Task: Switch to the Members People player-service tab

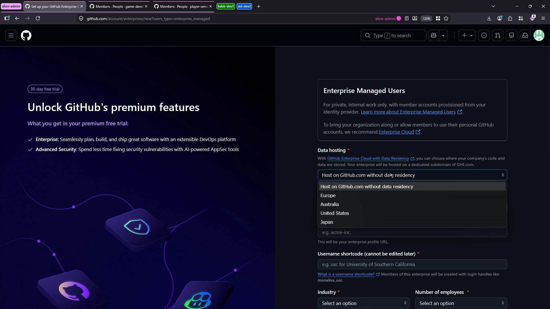Action: (183, 6)
